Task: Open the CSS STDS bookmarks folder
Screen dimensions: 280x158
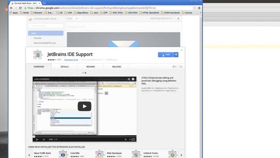Action: (x=131, y=13)
